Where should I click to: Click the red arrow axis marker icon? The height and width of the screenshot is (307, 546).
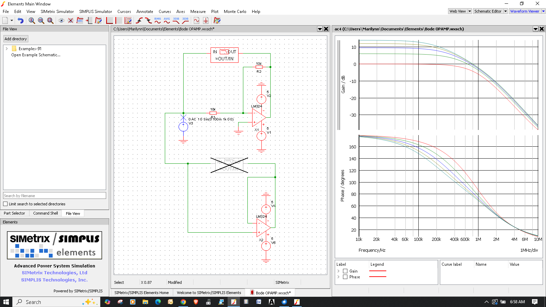[89, 20]
